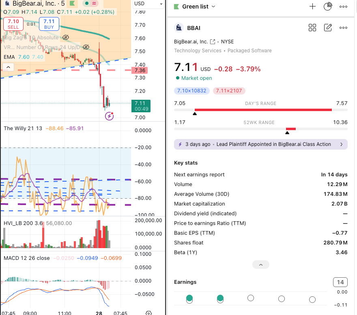Collapse Key stats with up chevron button
This screenshot has width=357, height=315.
[x=261, y=265]
